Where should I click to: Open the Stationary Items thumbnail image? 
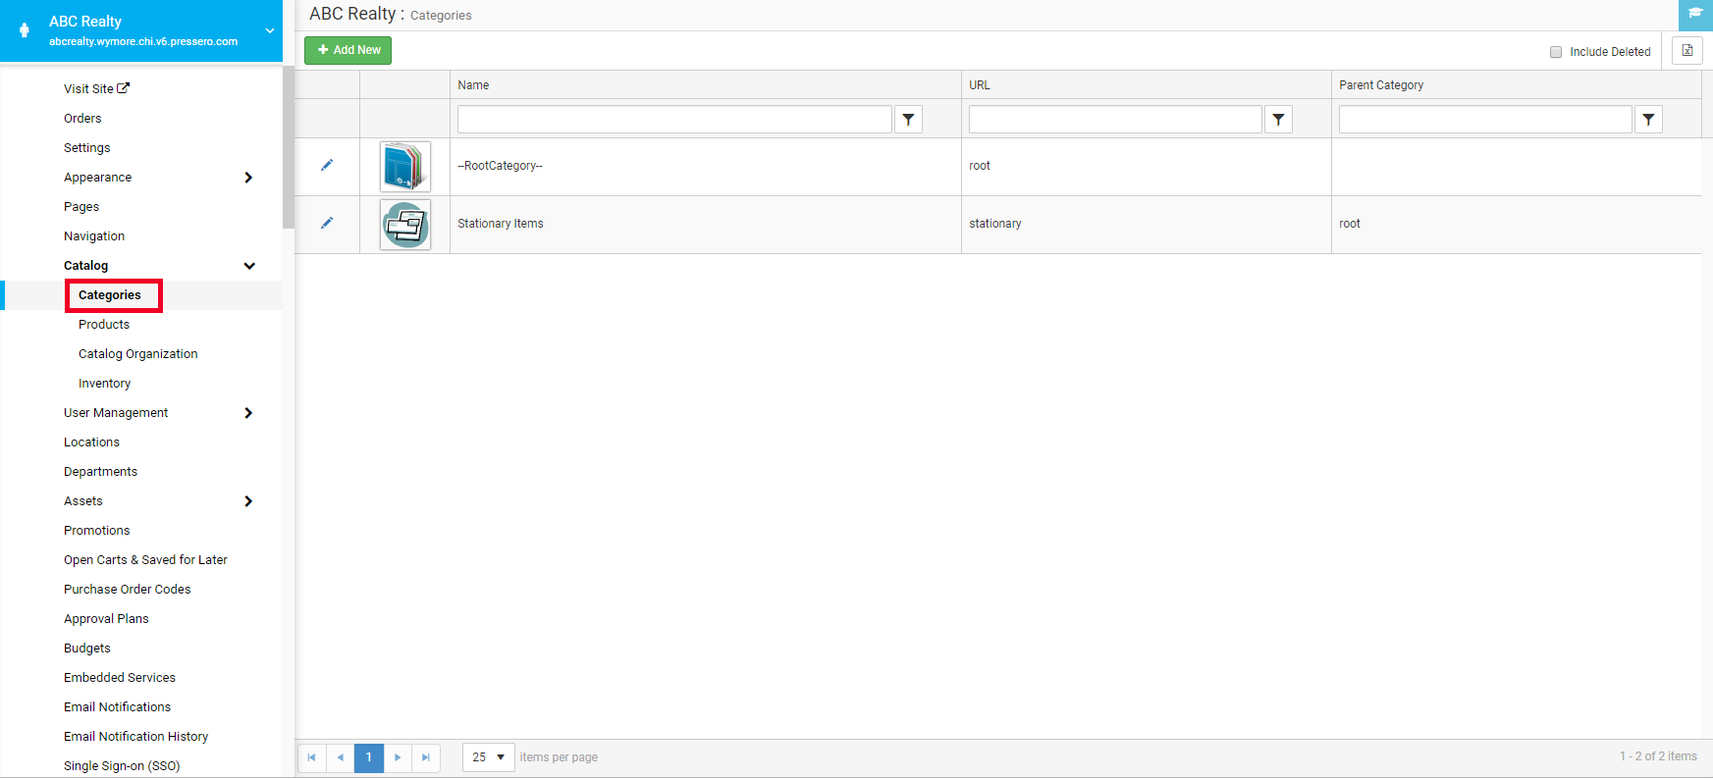point(405,225)
